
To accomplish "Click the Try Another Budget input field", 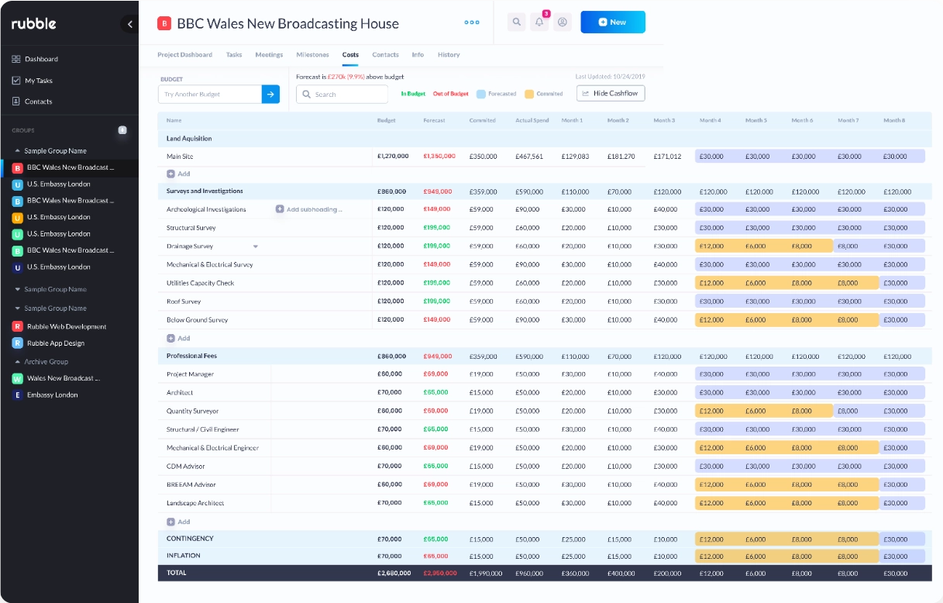I will pos(210,95).
